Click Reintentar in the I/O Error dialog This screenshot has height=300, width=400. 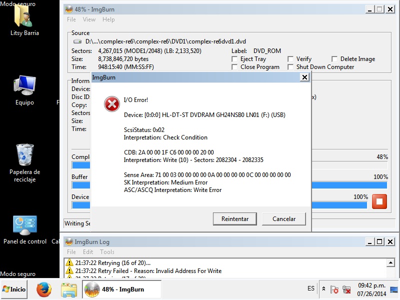coord(234,219)
